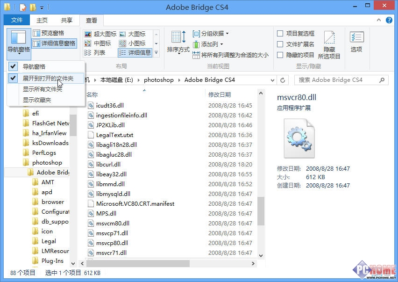
Task: Select the 查看 View tab
Action: coord(92,20)
